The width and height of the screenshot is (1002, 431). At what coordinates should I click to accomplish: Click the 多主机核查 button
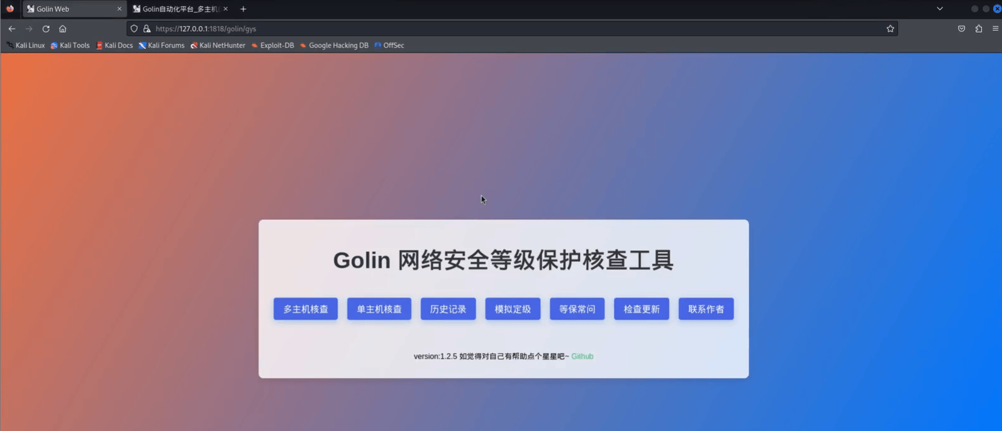(x=306, y=309)
